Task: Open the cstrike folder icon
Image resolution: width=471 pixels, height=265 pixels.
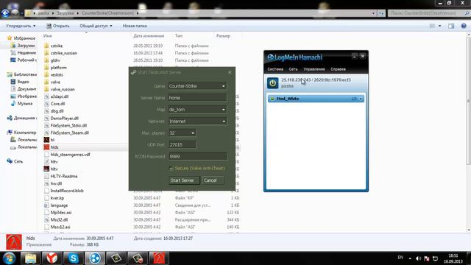Action: point(46,46)
